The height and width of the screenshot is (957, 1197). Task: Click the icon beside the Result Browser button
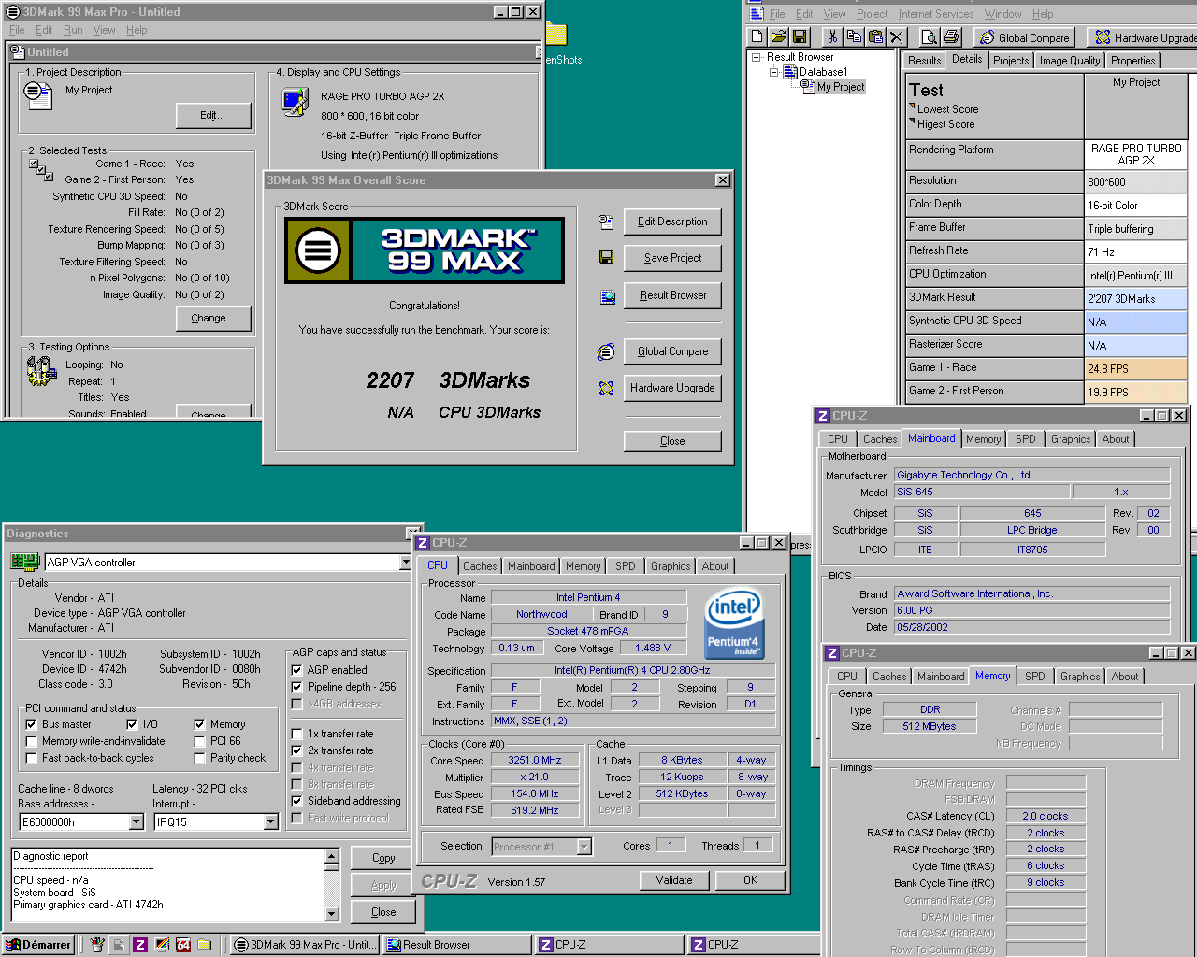607,296
